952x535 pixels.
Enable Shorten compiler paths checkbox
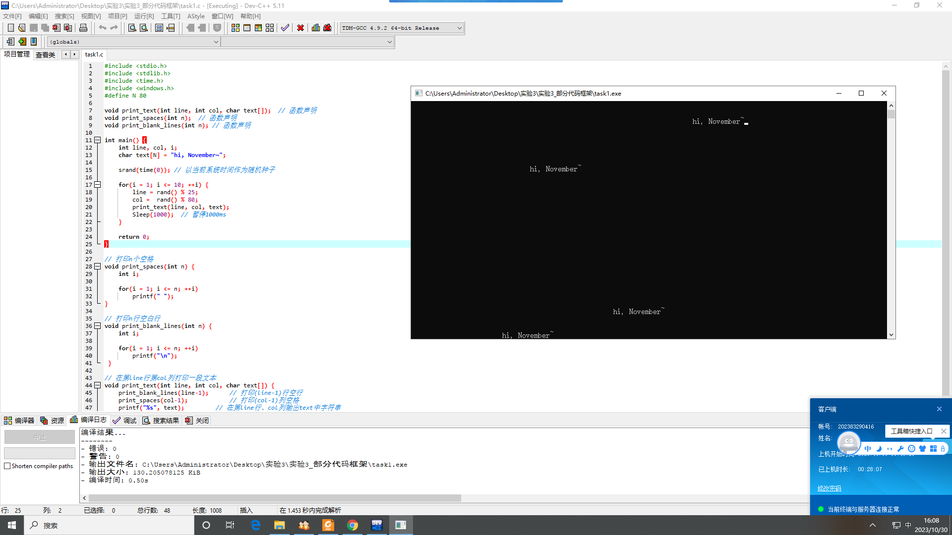coord(7,466)
